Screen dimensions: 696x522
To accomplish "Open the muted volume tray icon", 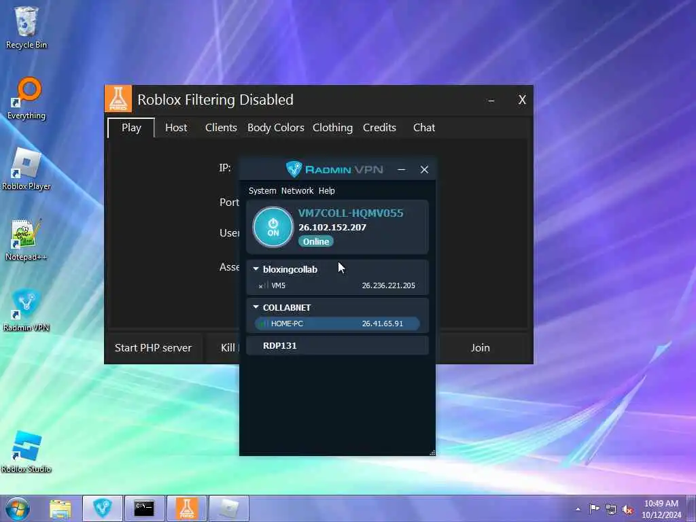I will pos(627,509).
